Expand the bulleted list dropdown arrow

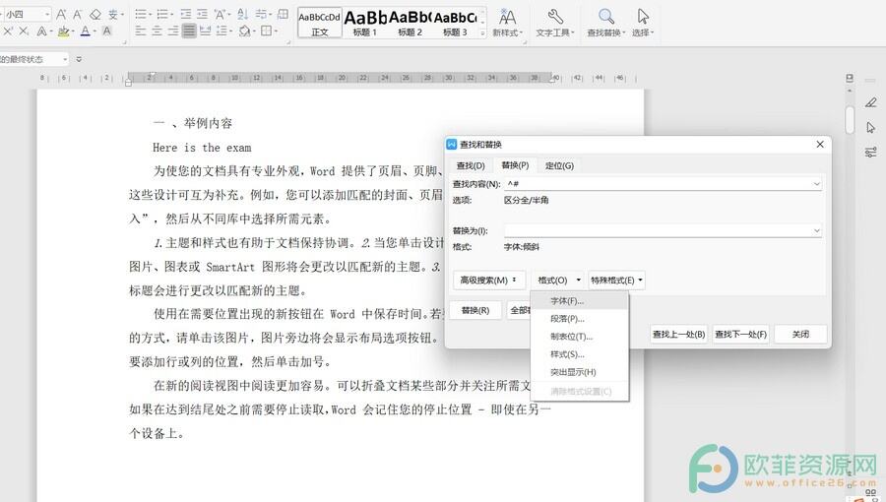150,14
